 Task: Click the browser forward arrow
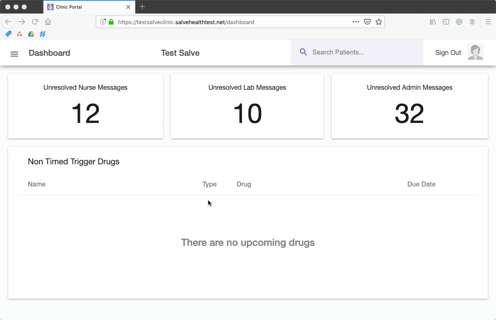click(x=22, y=22)
